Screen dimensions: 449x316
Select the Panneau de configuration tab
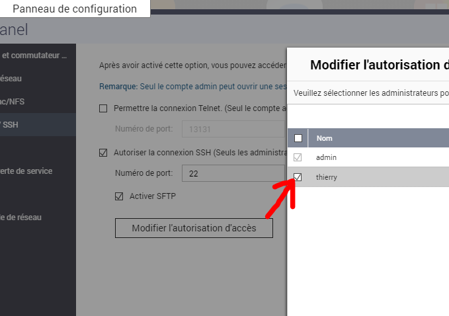(x=75, y=9)
